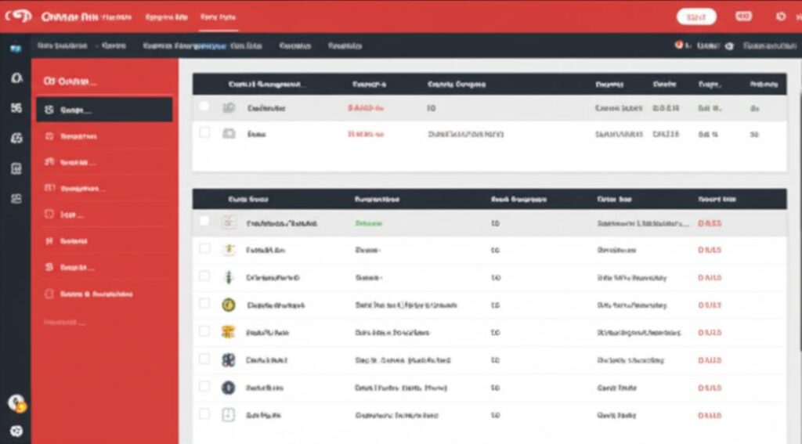Image resolution: width=802 pixels, height=444 pixels.
Task: Select the dark highlighted sidebar menu item
Action: (x=104, y=110)
